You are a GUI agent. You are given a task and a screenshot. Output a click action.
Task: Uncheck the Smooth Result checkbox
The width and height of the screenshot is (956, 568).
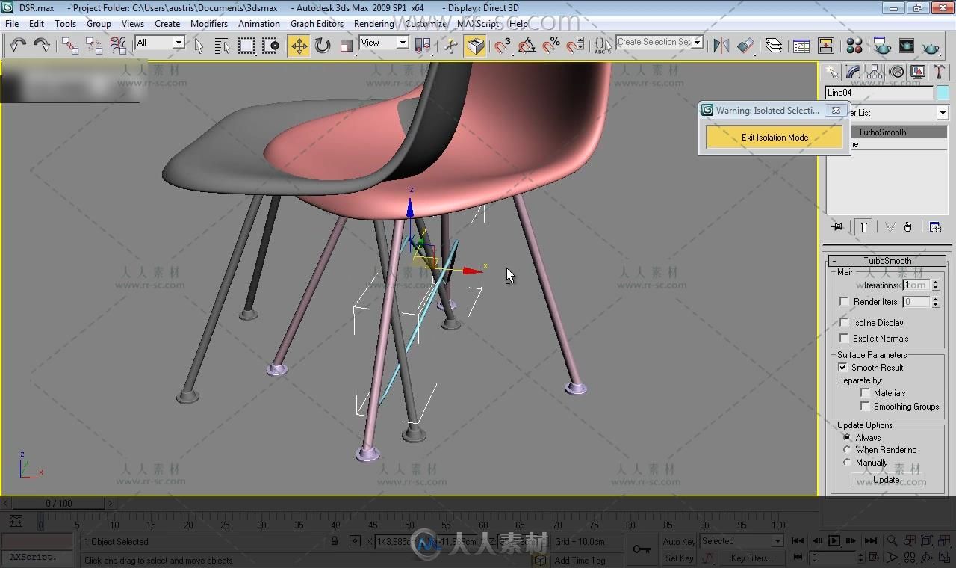coord(843,368)
